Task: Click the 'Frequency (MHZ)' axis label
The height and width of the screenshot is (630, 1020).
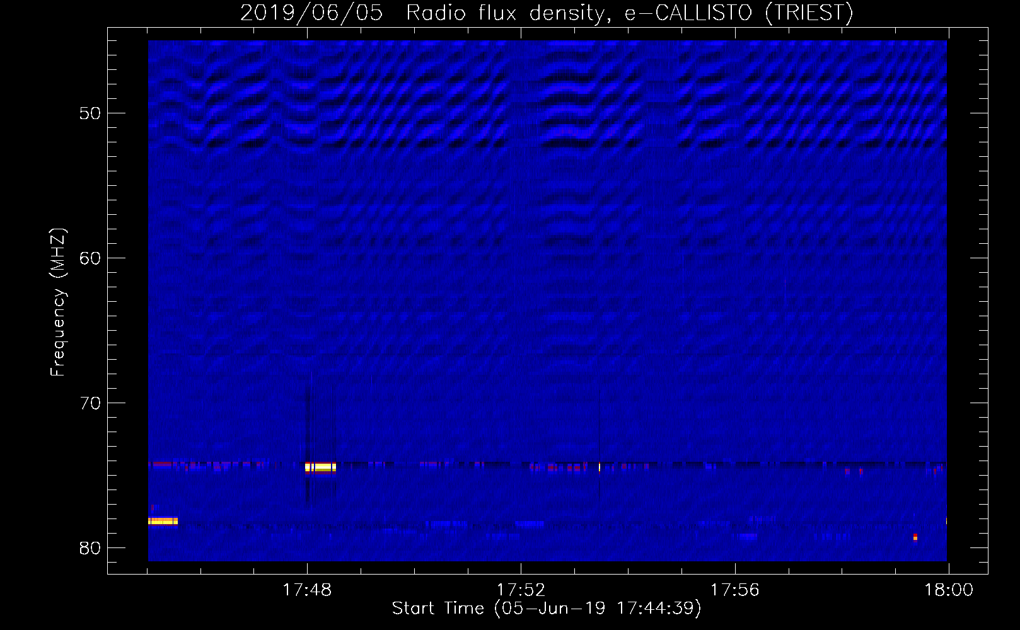Action: [58, 302]
